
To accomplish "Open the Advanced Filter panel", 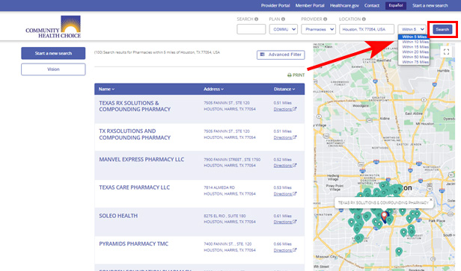I will click(x=281, y=54).
